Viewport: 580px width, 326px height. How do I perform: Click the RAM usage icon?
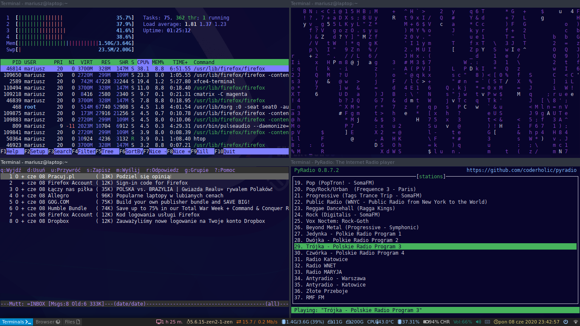[284, 322]
